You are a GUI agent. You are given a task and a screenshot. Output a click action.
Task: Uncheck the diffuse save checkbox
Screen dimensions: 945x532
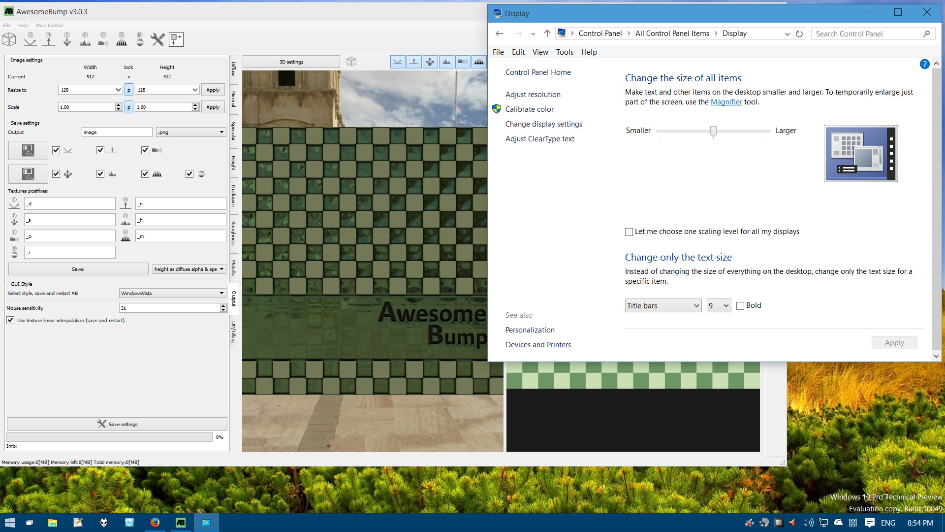(x=56, y=150)
